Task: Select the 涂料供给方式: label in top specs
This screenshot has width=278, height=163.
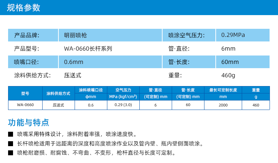Action: coord(32,76)
